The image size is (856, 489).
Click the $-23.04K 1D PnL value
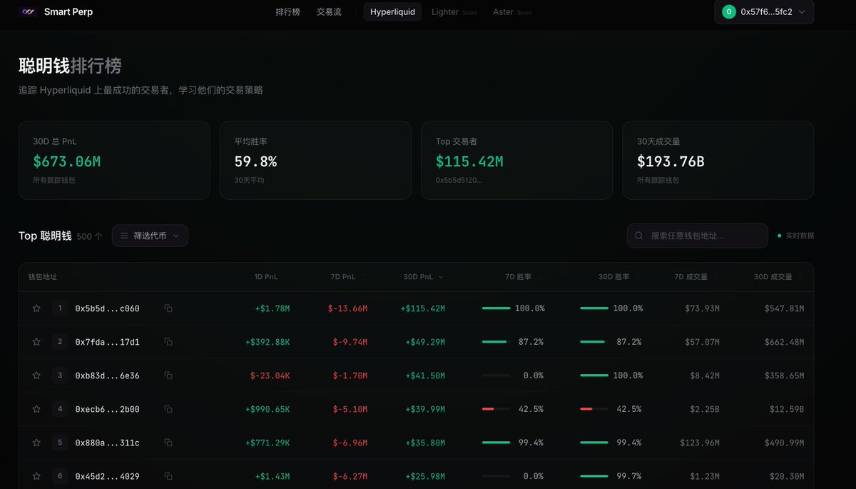coord(270,375)
